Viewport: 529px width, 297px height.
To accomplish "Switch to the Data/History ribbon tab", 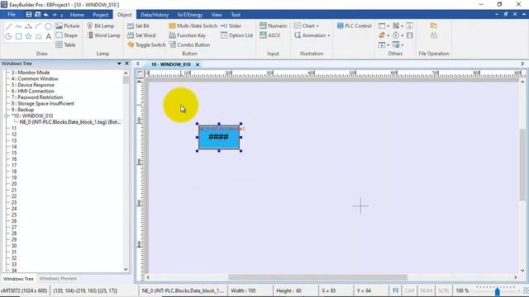I will 155,15.
